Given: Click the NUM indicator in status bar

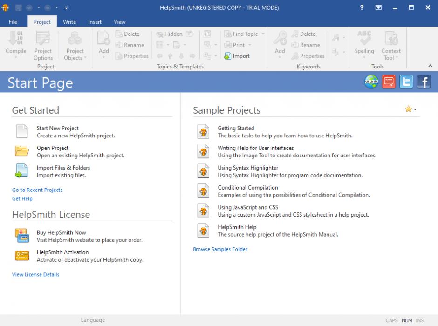Looking at the screenshot, I should (407, 320).
